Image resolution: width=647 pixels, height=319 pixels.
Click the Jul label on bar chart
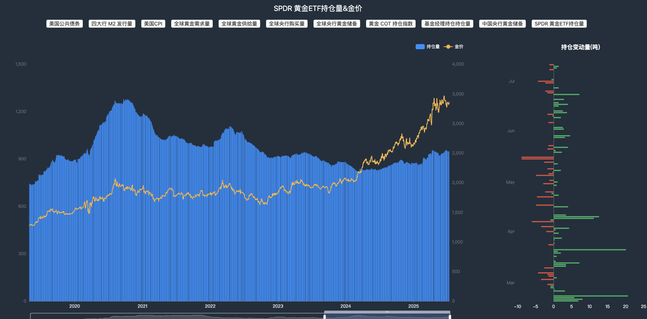coord(512,81)
